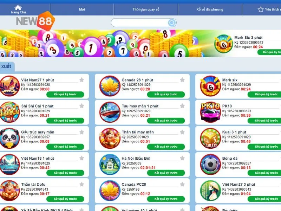View previous results for Shi Shi Cai 1 phút
This screenshot has height=211, width=281.
[x=65, y=121]
